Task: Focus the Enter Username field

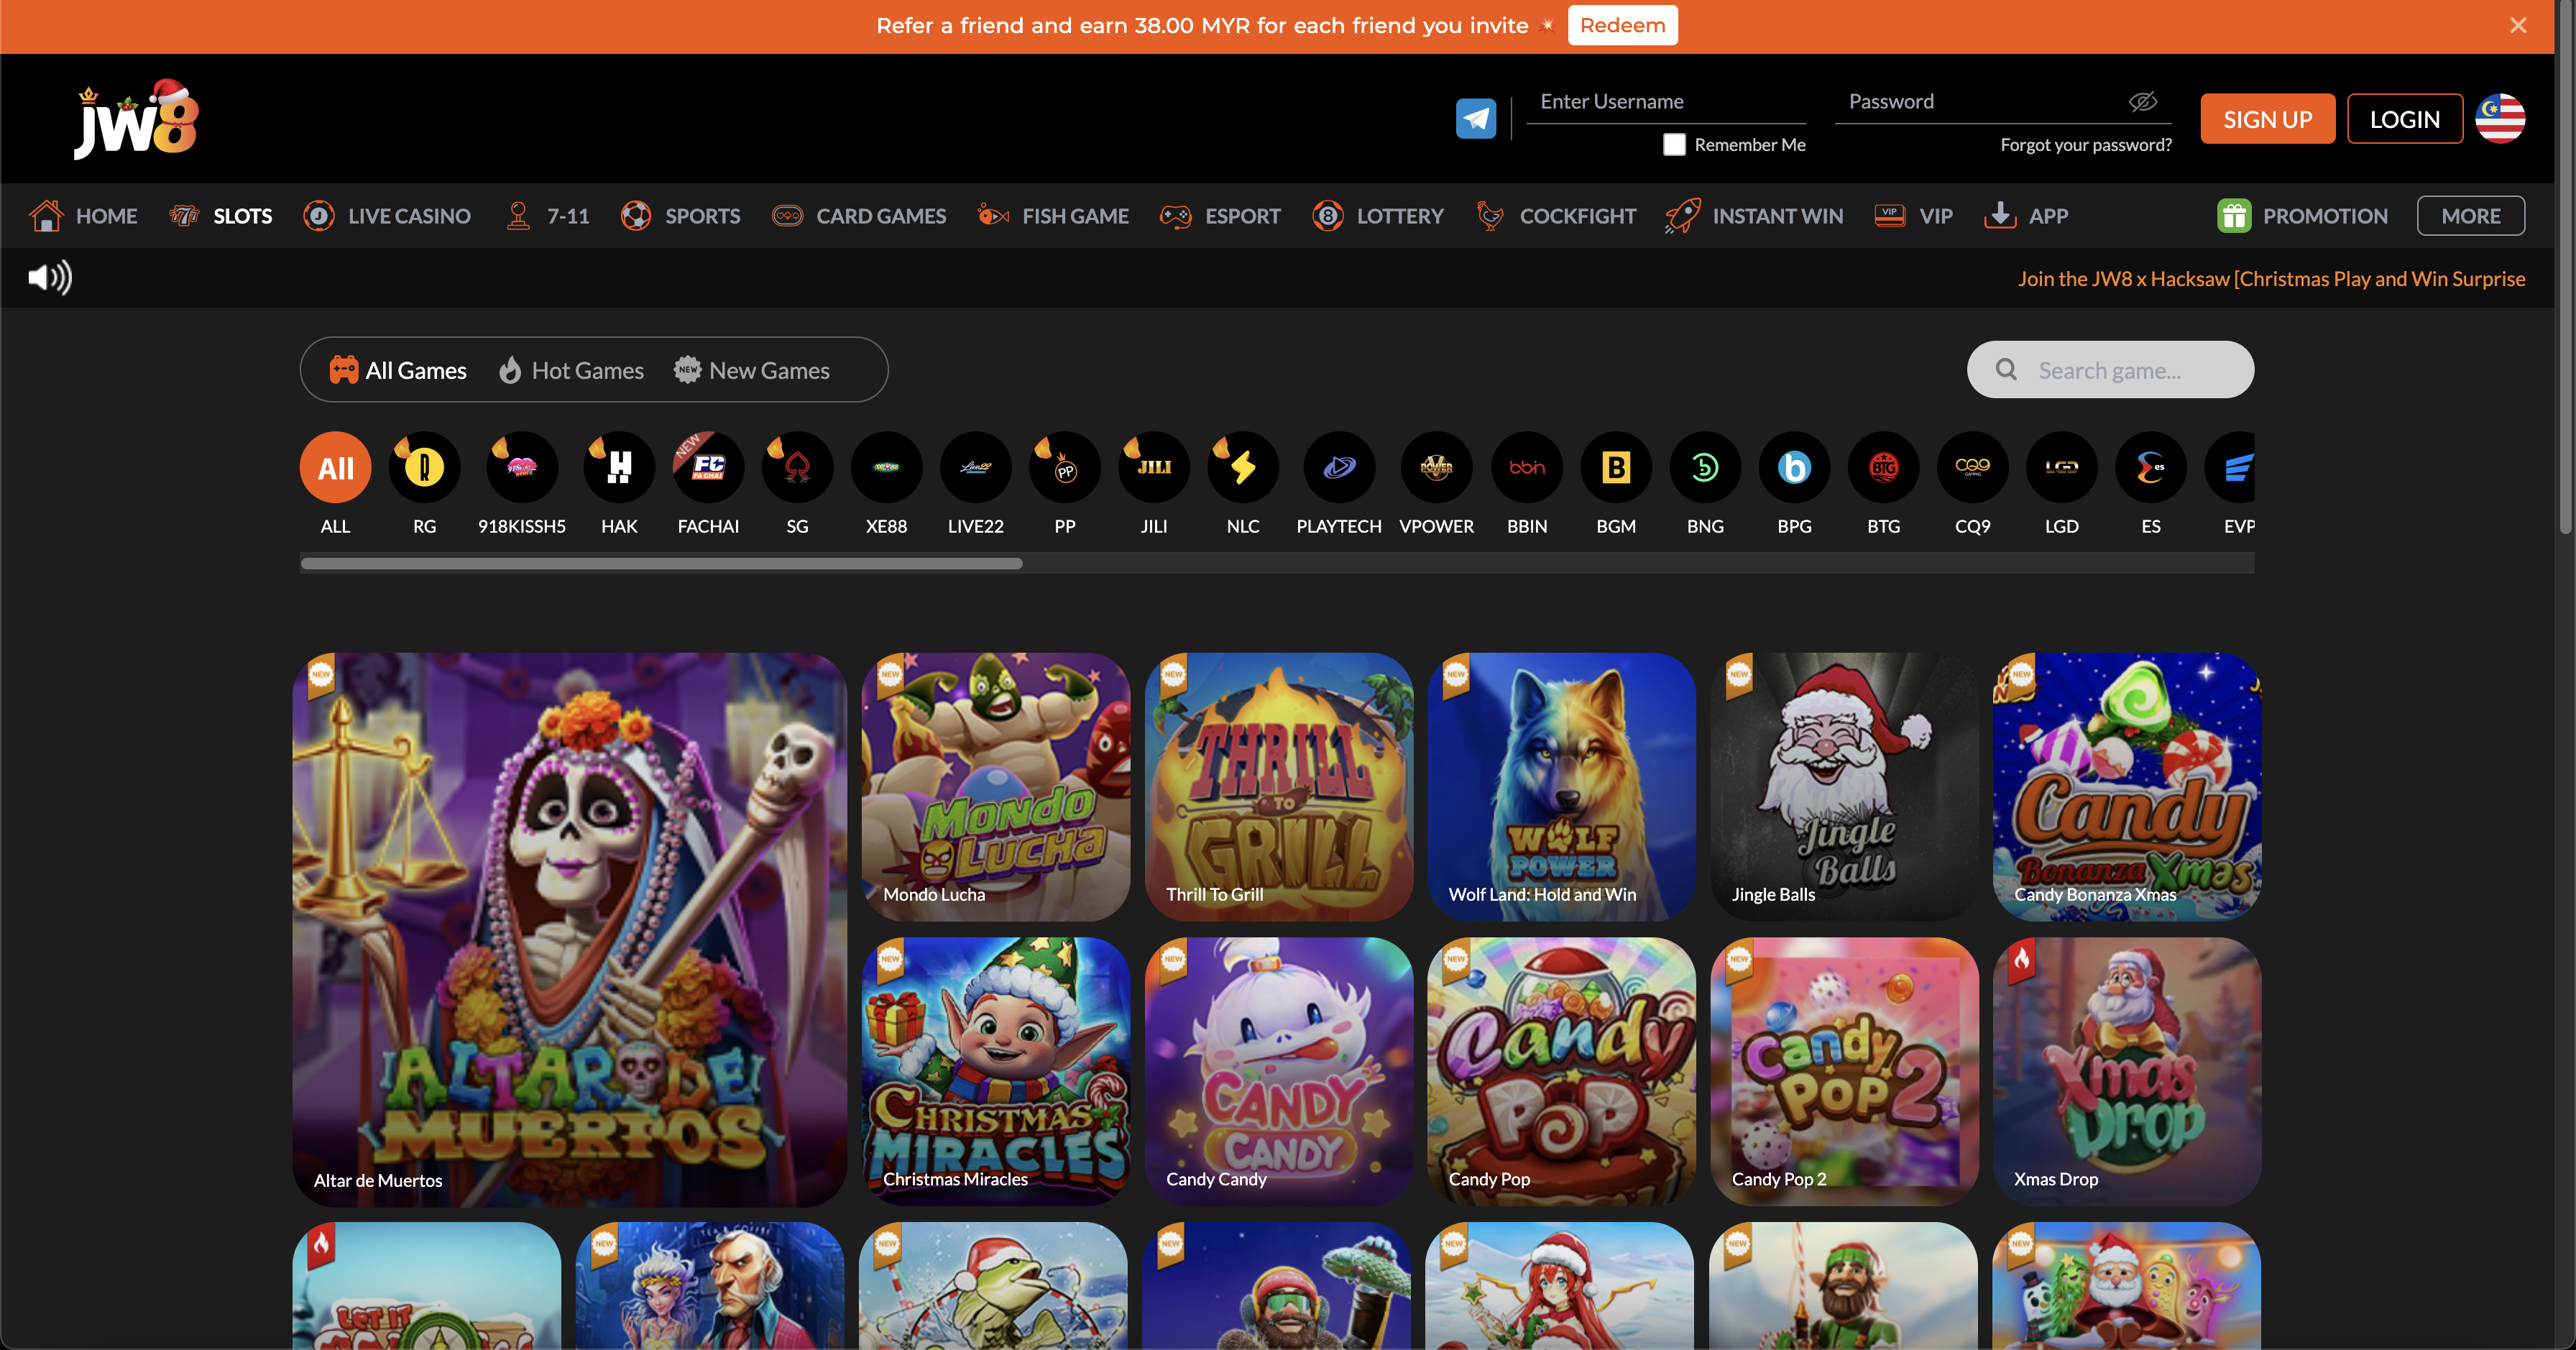Action: point(1666,101)
